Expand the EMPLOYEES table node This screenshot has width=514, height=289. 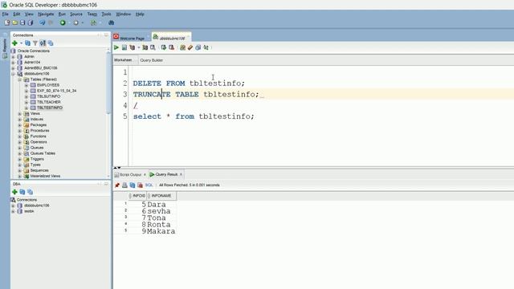click(27, 85)
